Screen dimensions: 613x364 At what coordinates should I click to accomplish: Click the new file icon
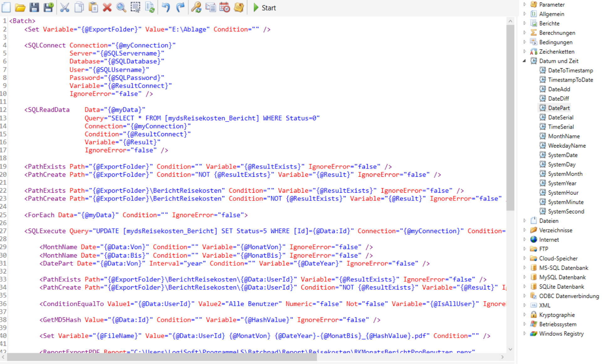[6, 7]
